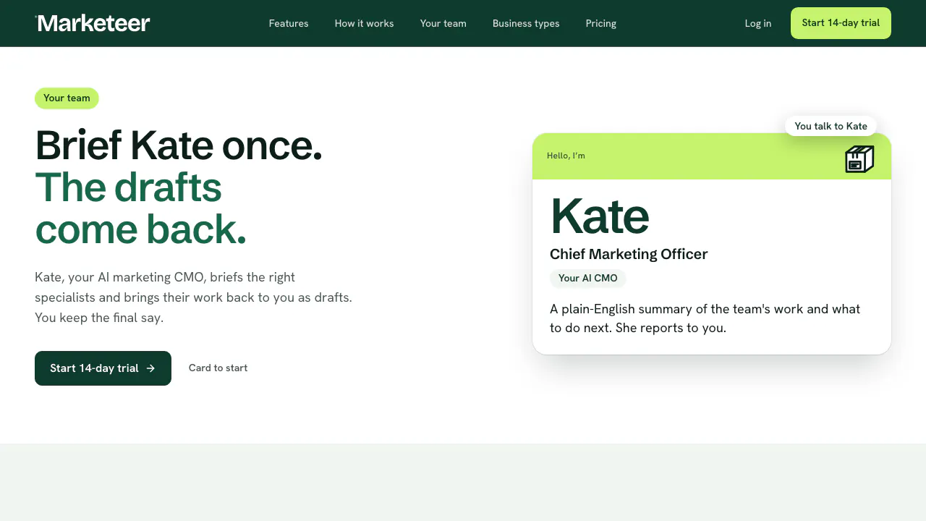
Task: Start the 14-day trial from the header
Action: pyautogui.click(x=841, y=23)
